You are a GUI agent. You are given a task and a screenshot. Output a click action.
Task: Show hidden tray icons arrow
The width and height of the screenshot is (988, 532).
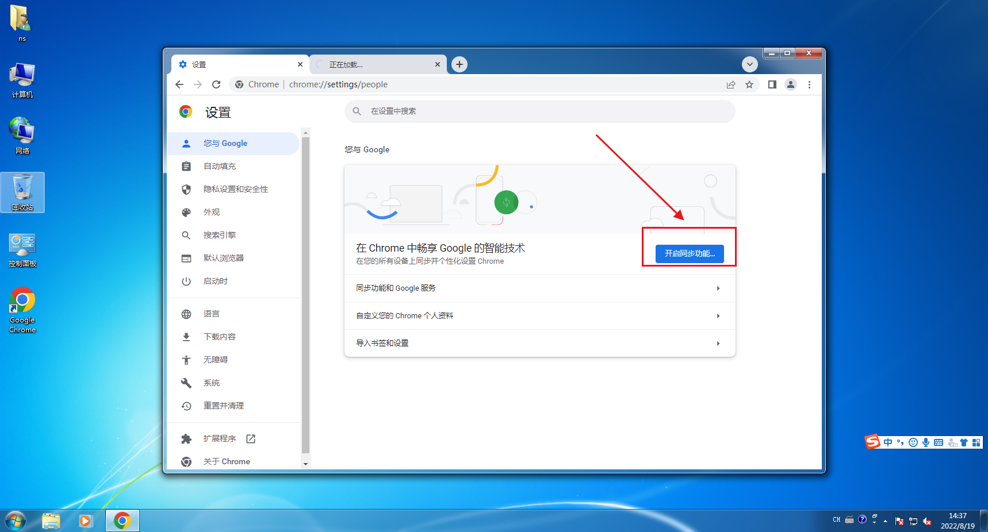885,521
